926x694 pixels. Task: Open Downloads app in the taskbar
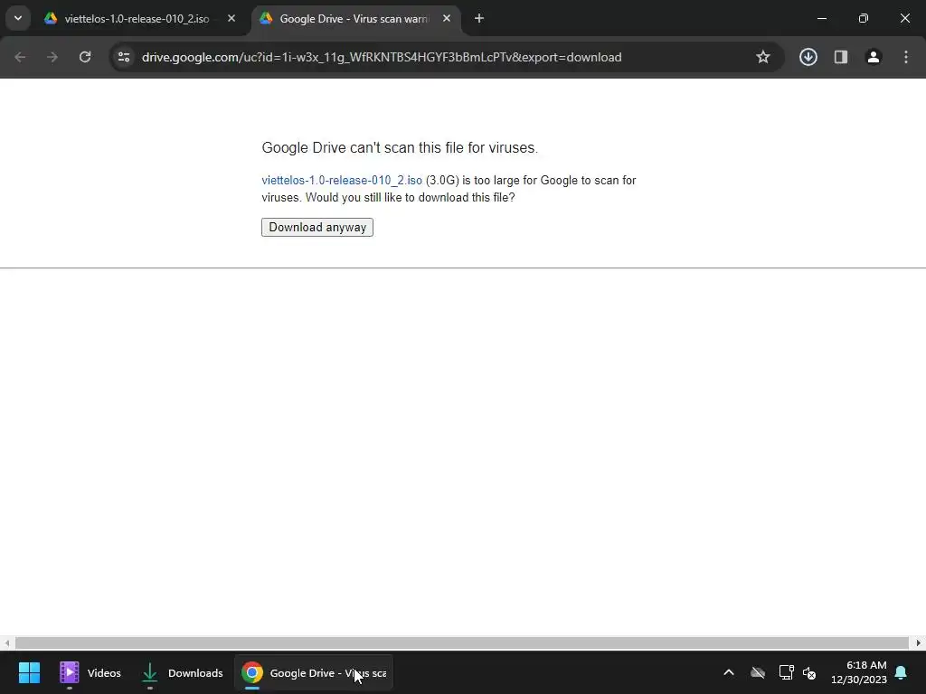tap(183, 672)
